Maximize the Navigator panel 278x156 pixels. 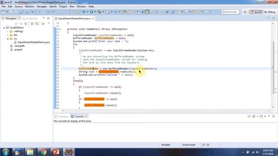point(48,18)
